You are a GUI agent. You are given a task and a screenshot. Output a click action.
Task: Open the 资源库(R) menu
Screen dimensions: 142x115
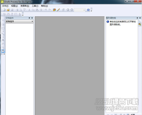[25, 6]
